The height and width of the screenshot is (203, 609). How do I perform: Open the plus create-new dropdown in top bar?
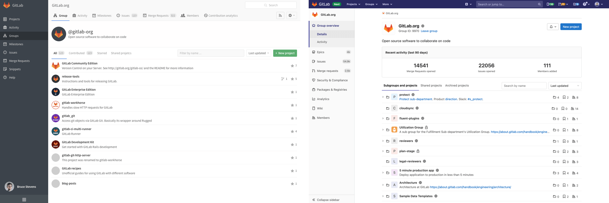468,4
